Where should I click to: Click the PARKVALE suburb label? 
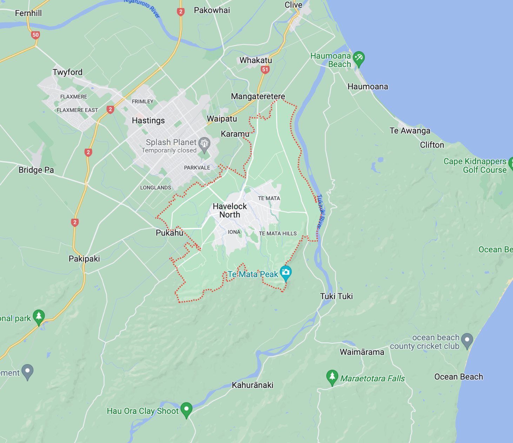point(197,168)
